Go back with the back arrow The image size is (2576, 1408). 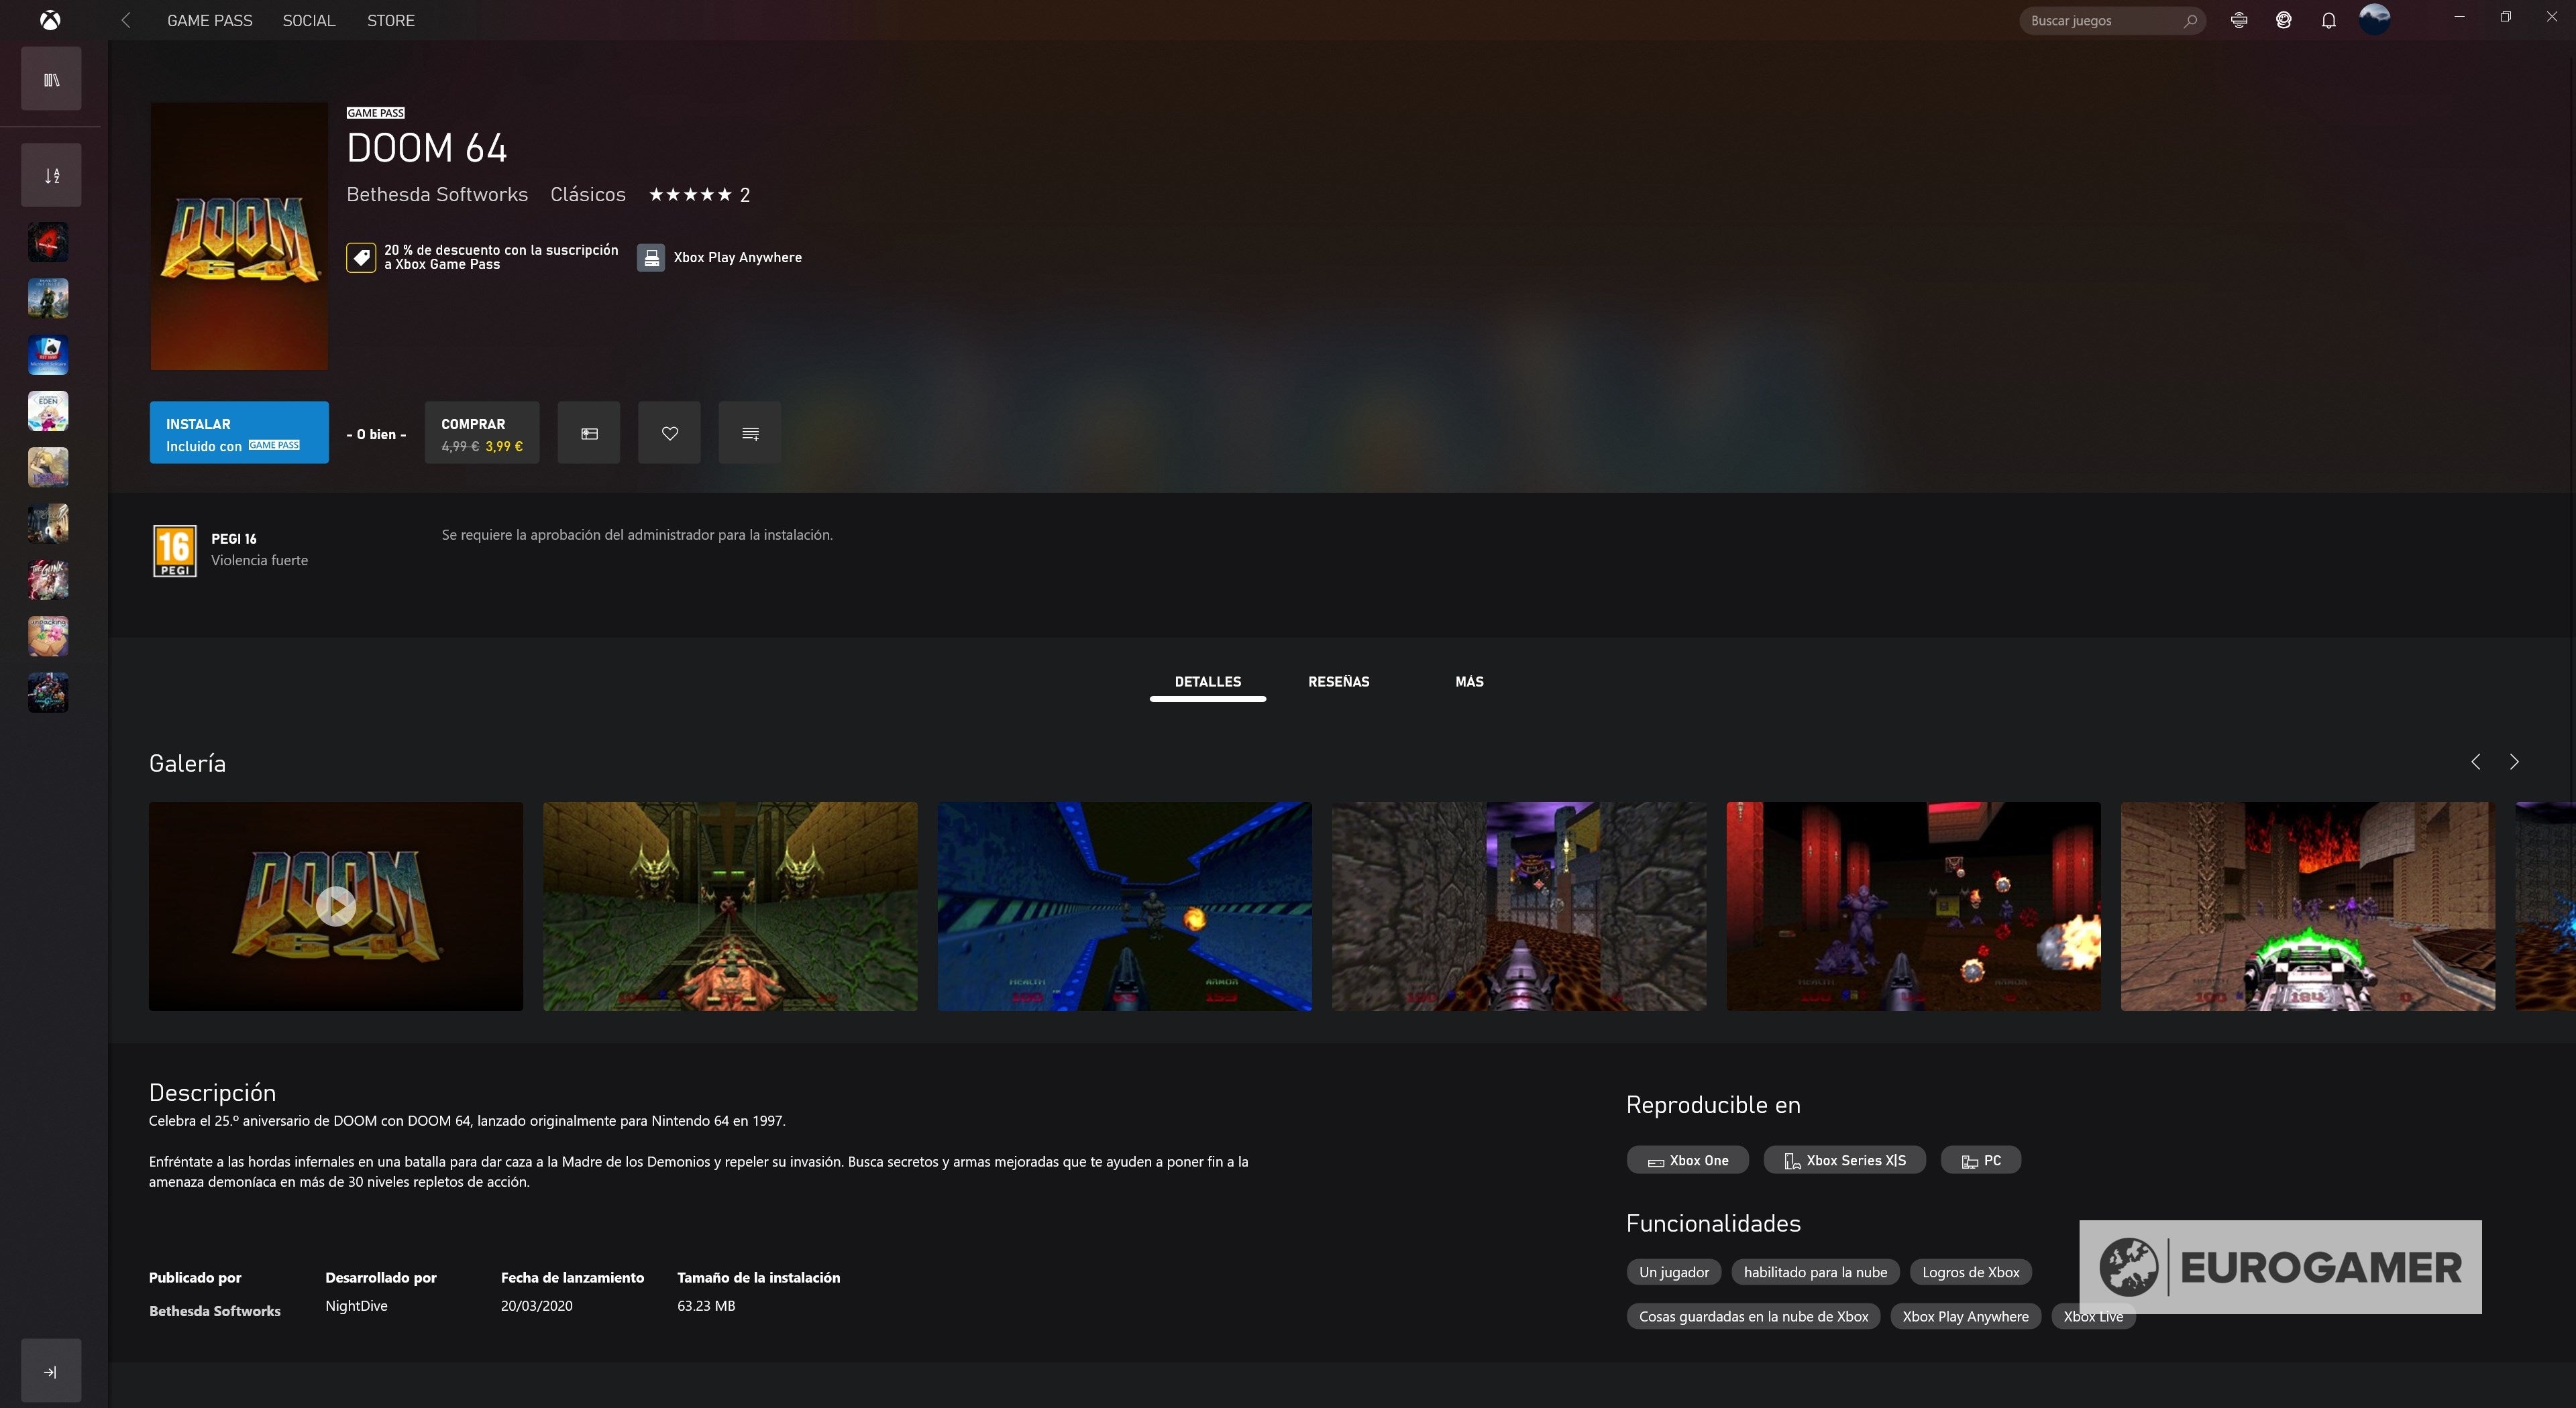pos(126,20)
